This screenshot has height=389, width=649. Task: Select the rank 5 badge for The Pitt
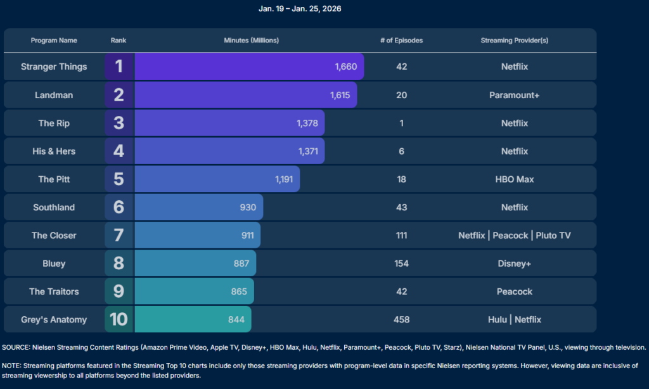[x=119, y=179]
